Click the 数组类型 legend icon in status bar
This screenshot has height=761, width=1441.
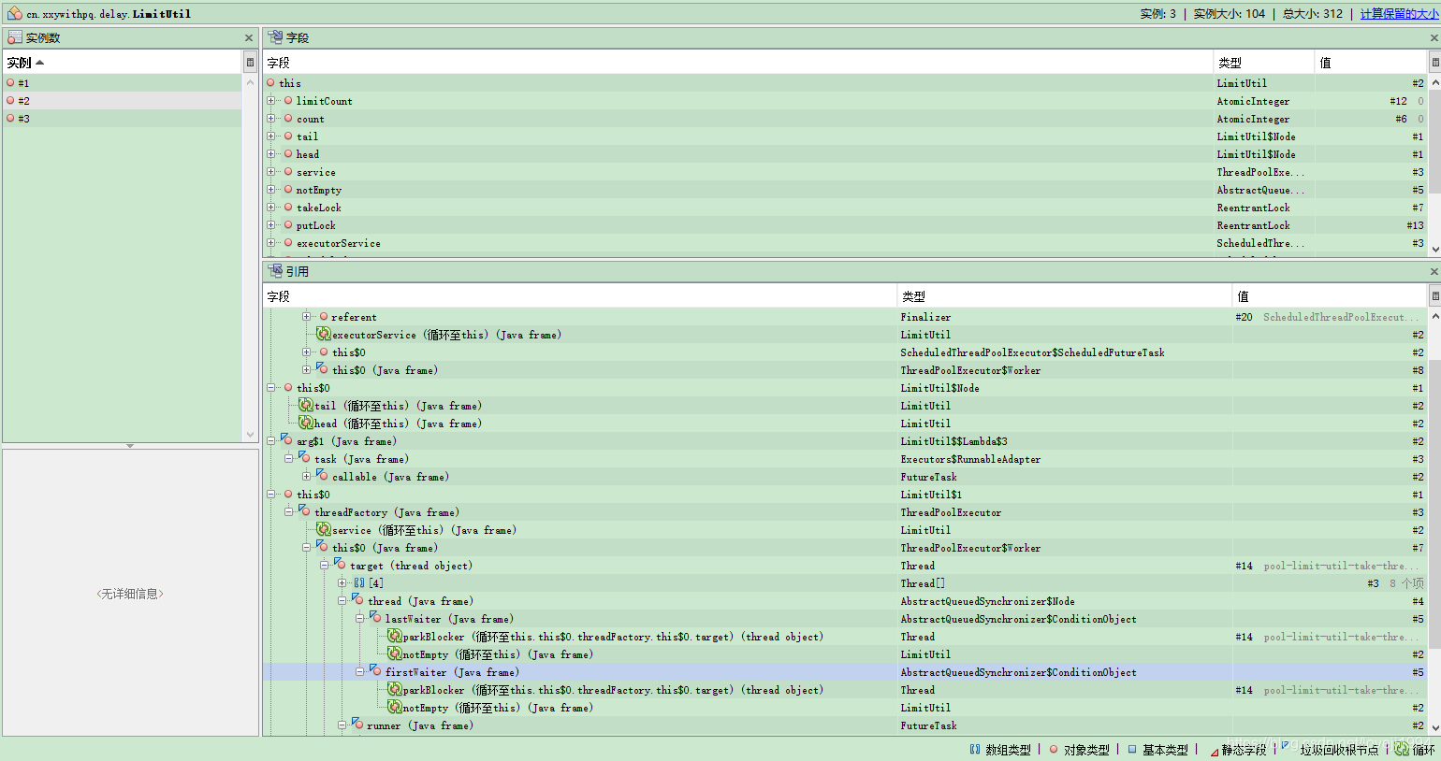(975, 750)
